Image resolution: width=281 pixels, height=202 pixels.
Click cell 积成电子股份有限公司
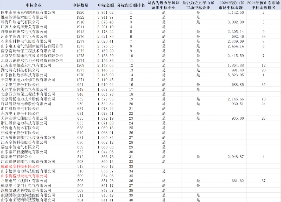point(20,133)
